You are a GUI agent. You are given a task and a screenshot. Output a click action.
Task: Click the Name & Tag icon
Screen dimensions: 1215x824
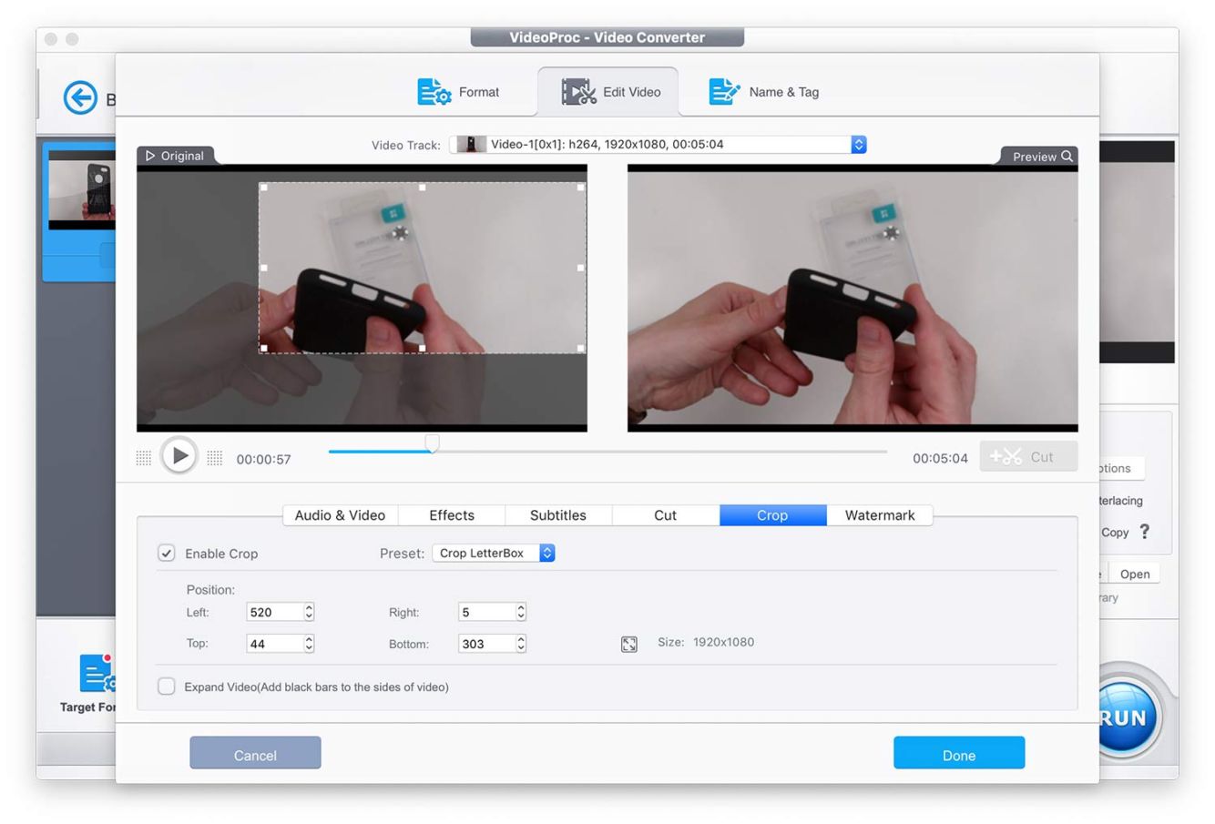pyautogui.click(x=724, y=92)
